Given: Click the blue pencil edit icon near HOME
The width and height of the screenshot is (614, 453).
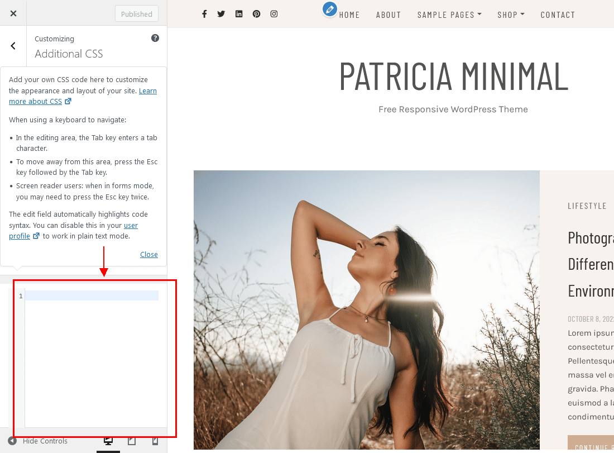Looking at the screenshot, I should 329,9.
